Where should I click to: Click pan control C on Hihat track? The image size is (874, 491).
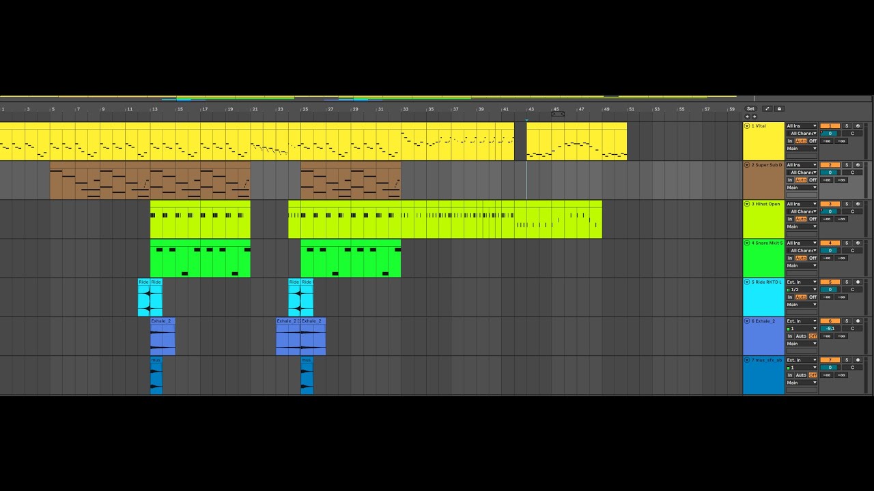click(x=852, y=211)
